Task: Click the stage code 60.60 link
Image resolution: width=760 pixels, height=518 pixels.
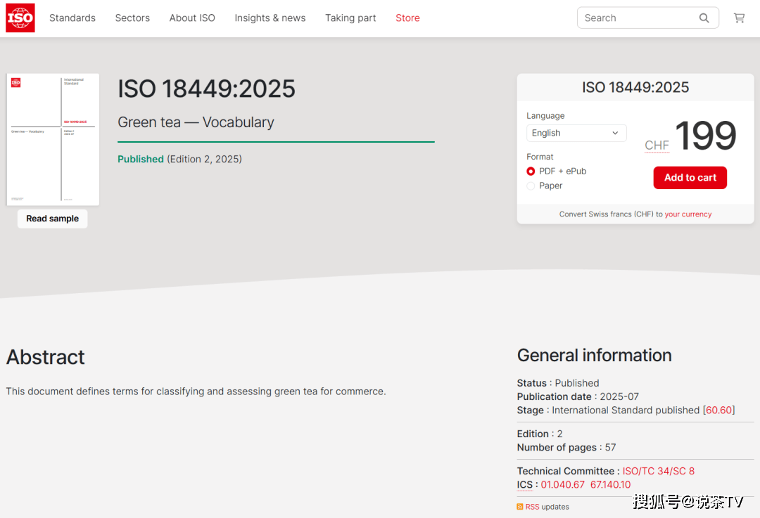Action: [x=718, y=410]
